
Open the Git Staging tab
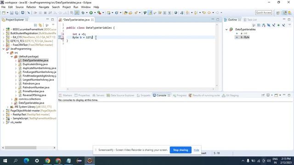[230, 95]
